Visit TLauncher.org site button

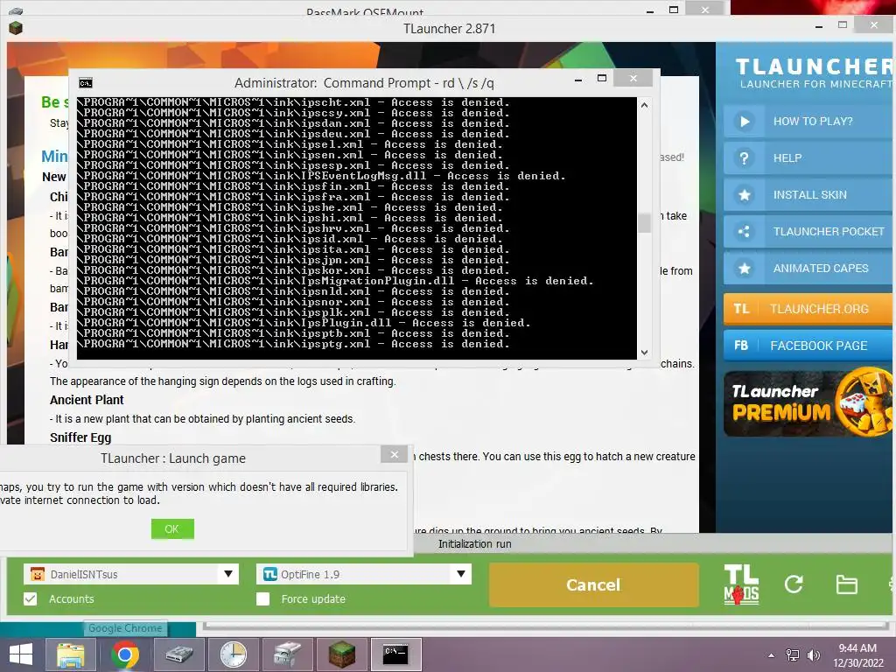coord(808,309)
